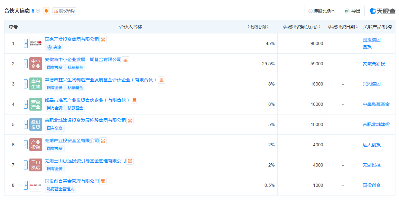This screenshot has width=399, height=200.
Task: Expand row 常德市鑫兴生物制造 plus button
Action: [x=26, y=84]
